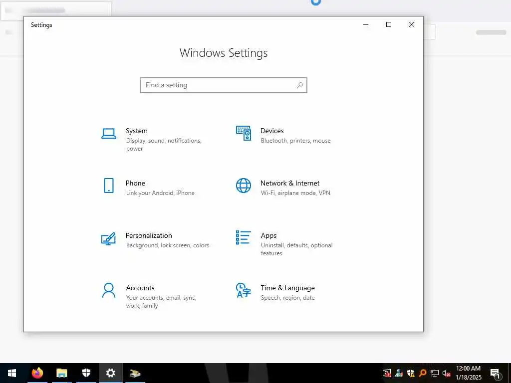
Task: Click 'Wi-Fi, airplane mode, VPN' description
Action: [x=295, y=193]
